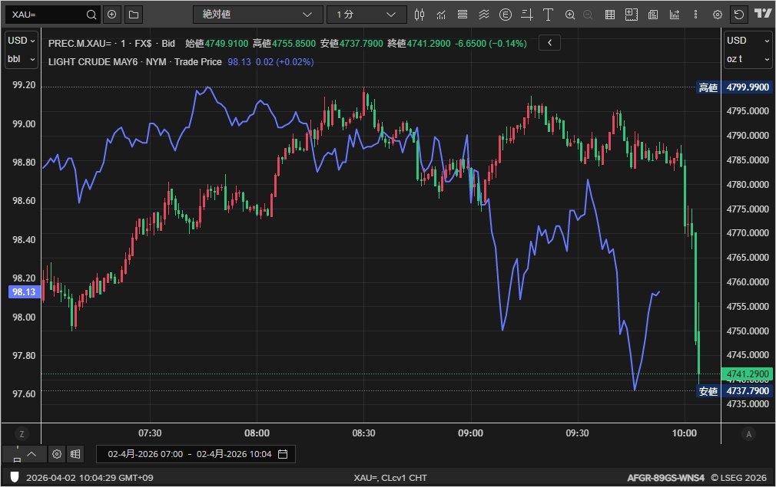Click the 10:00 time axis label
The height and width of the screenshot is (487, 776).
[x=684, y=433]
